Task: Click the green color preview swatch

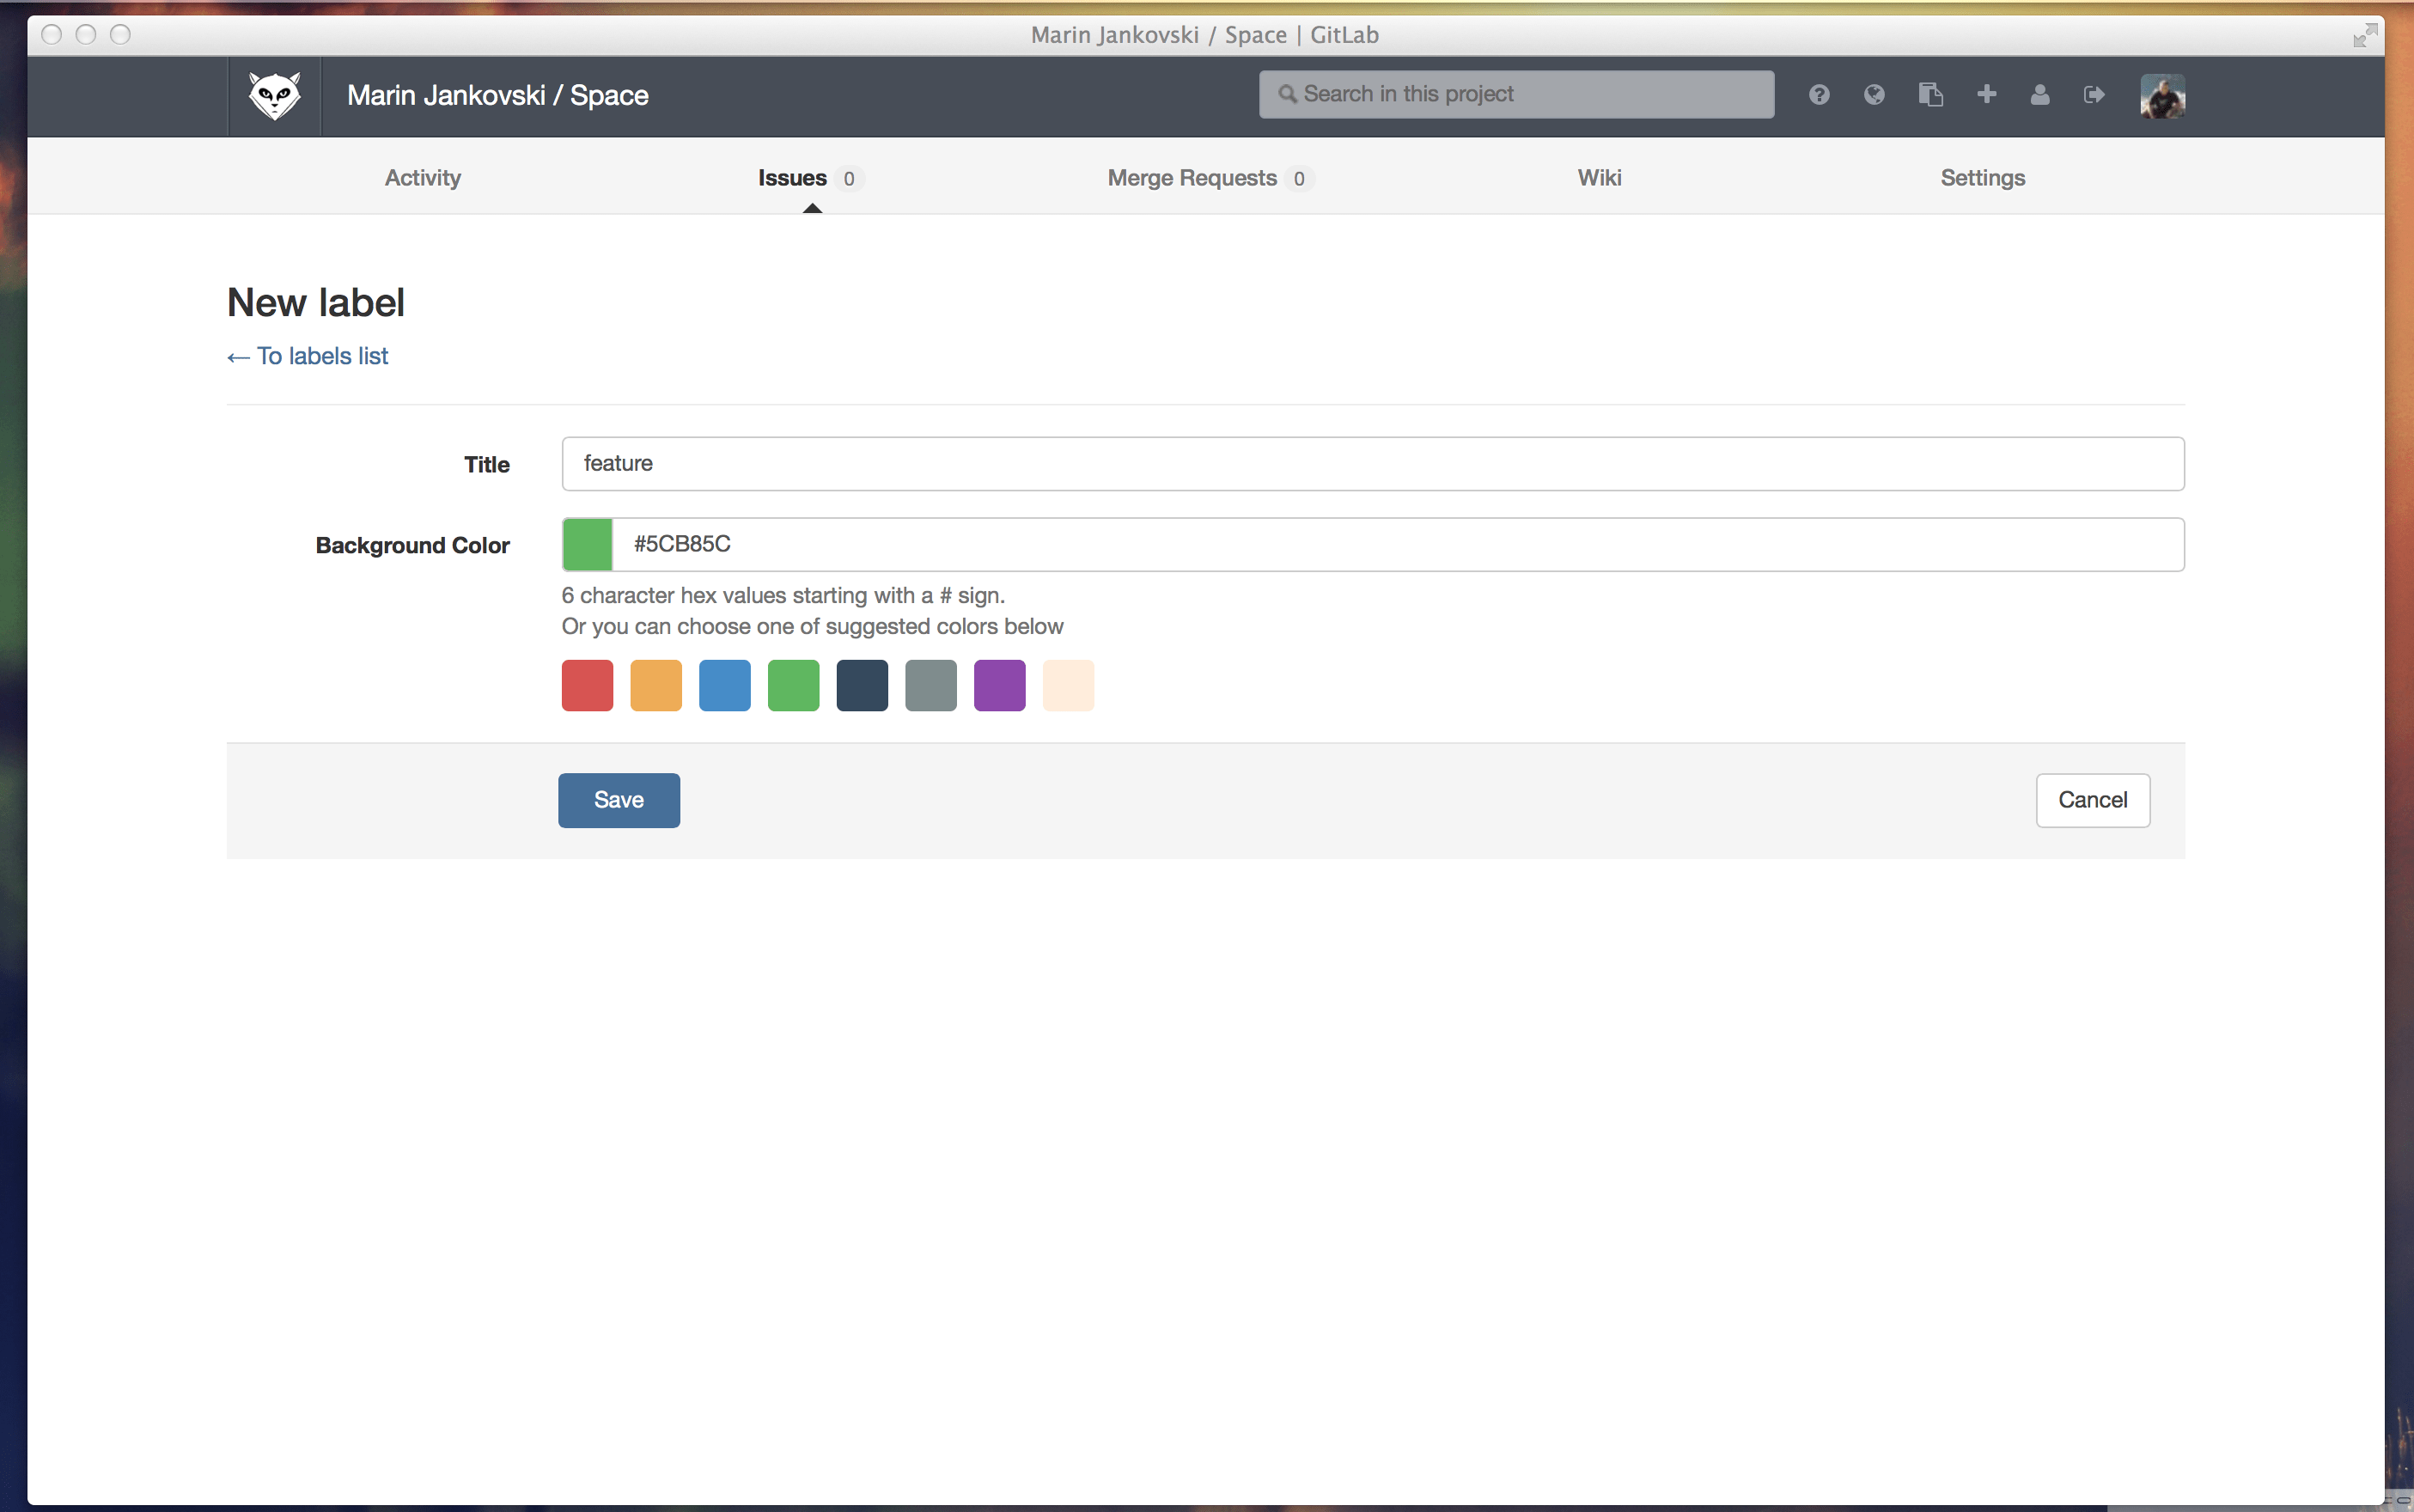Action: (587, 544)
